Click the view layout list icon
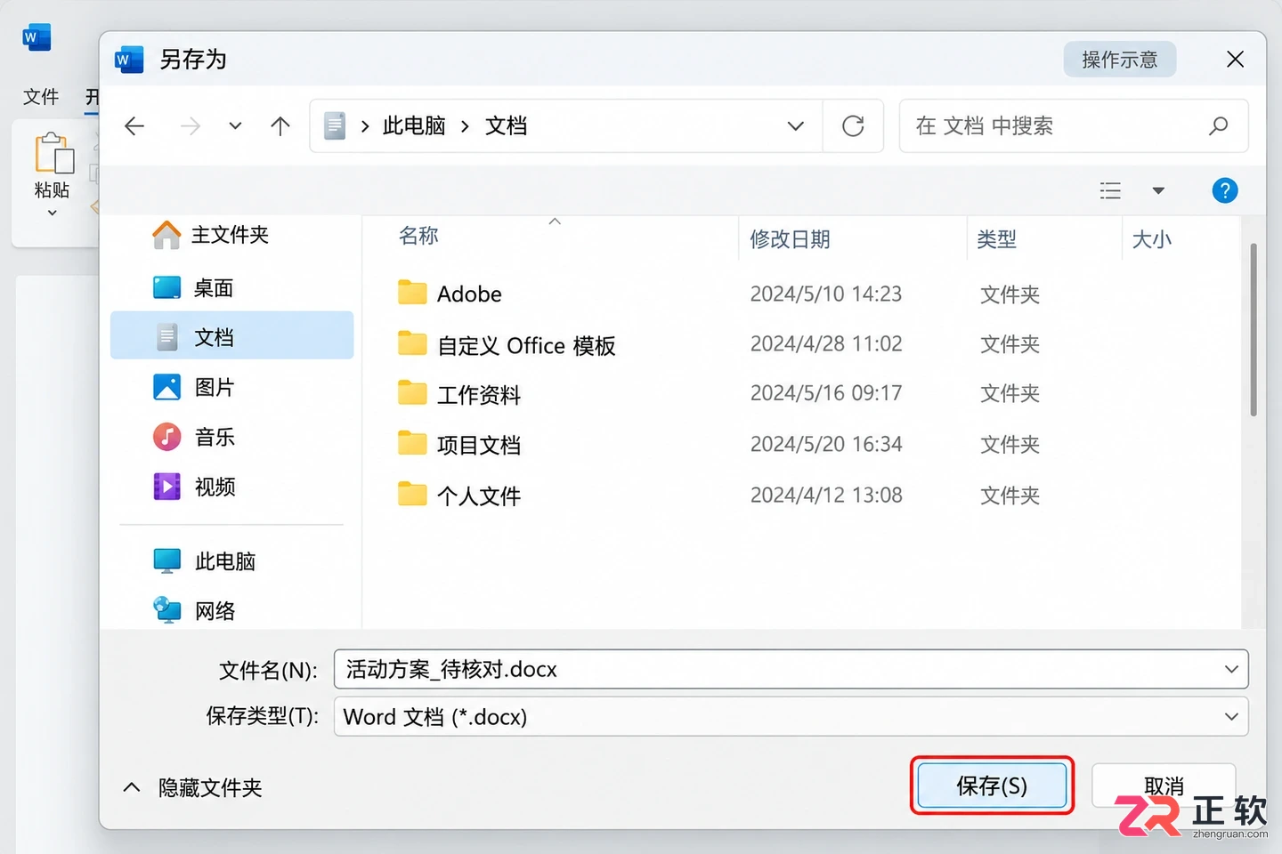This screenshot has width=1282, height=854. [x=1110, y=190]
